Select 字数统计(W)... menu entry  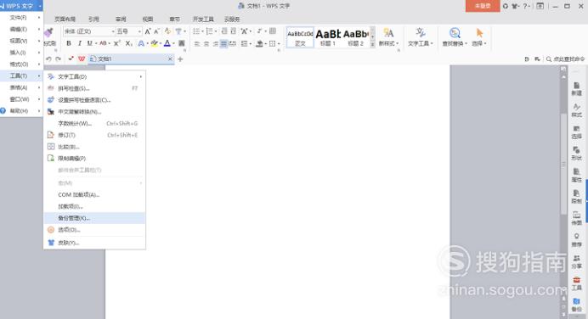(x=94, y=123)
